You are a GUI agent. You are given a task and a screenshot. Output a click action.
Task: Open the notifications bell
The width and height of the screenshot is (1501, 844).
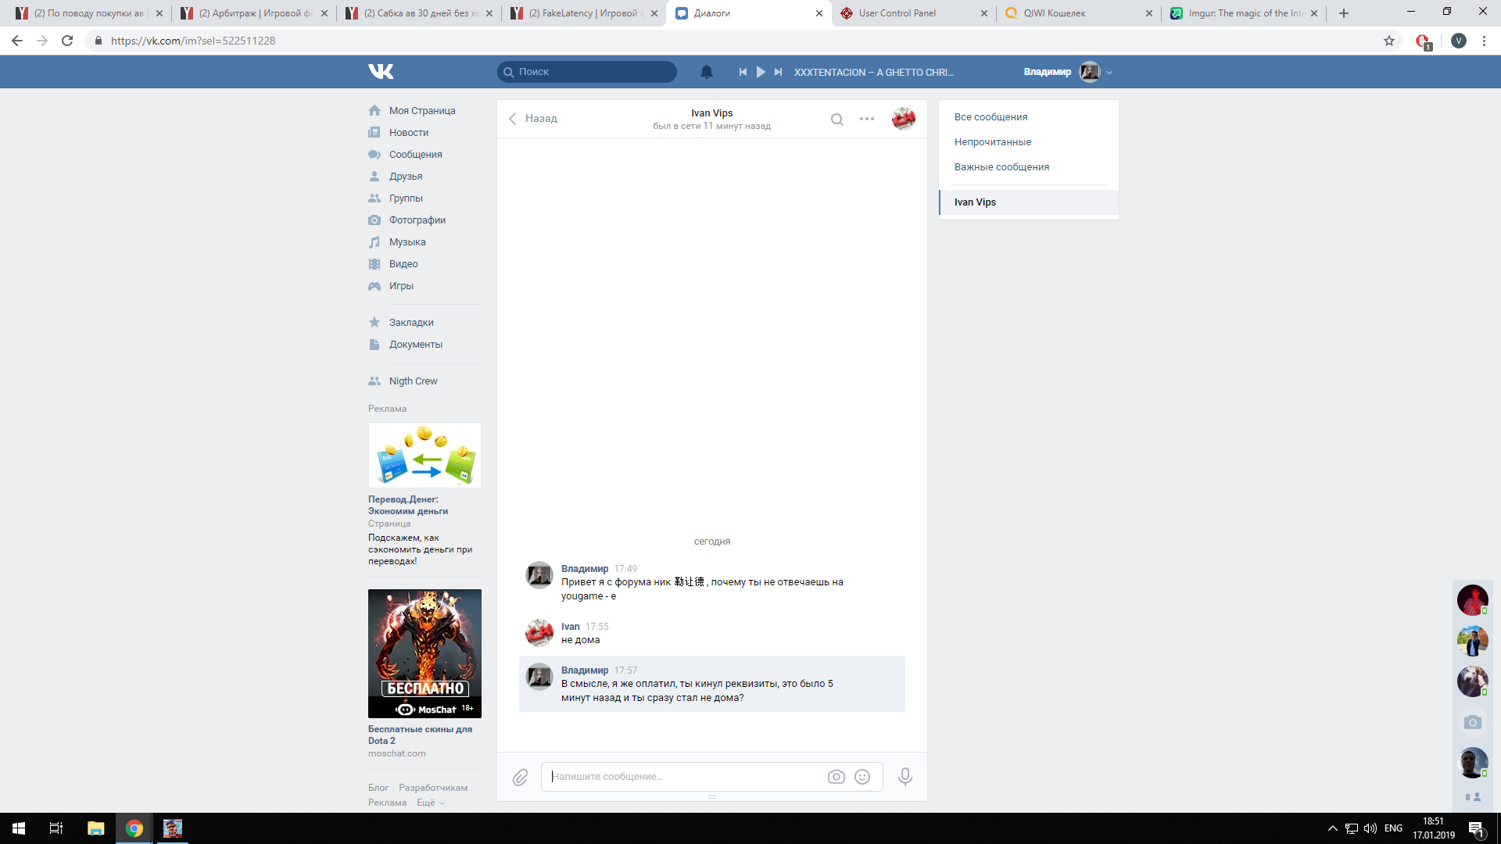[706, 72]
